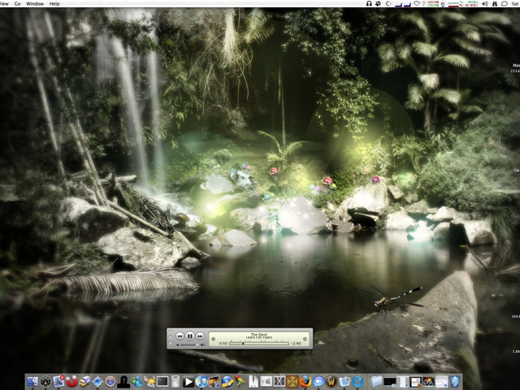Viewport: 520px width, 390px height.
Task: Launch QuickTime Player from Dock
Action: [357, 382]
